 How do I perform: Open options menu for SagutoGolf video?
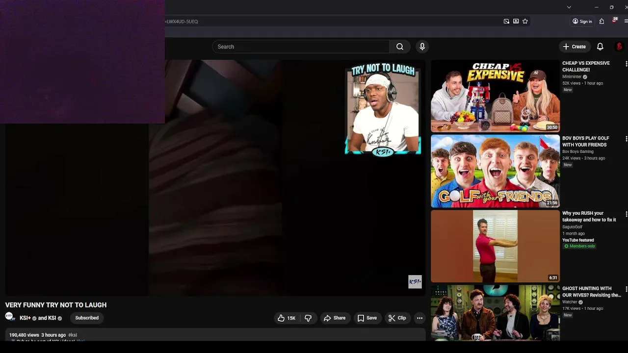(626, 214)
